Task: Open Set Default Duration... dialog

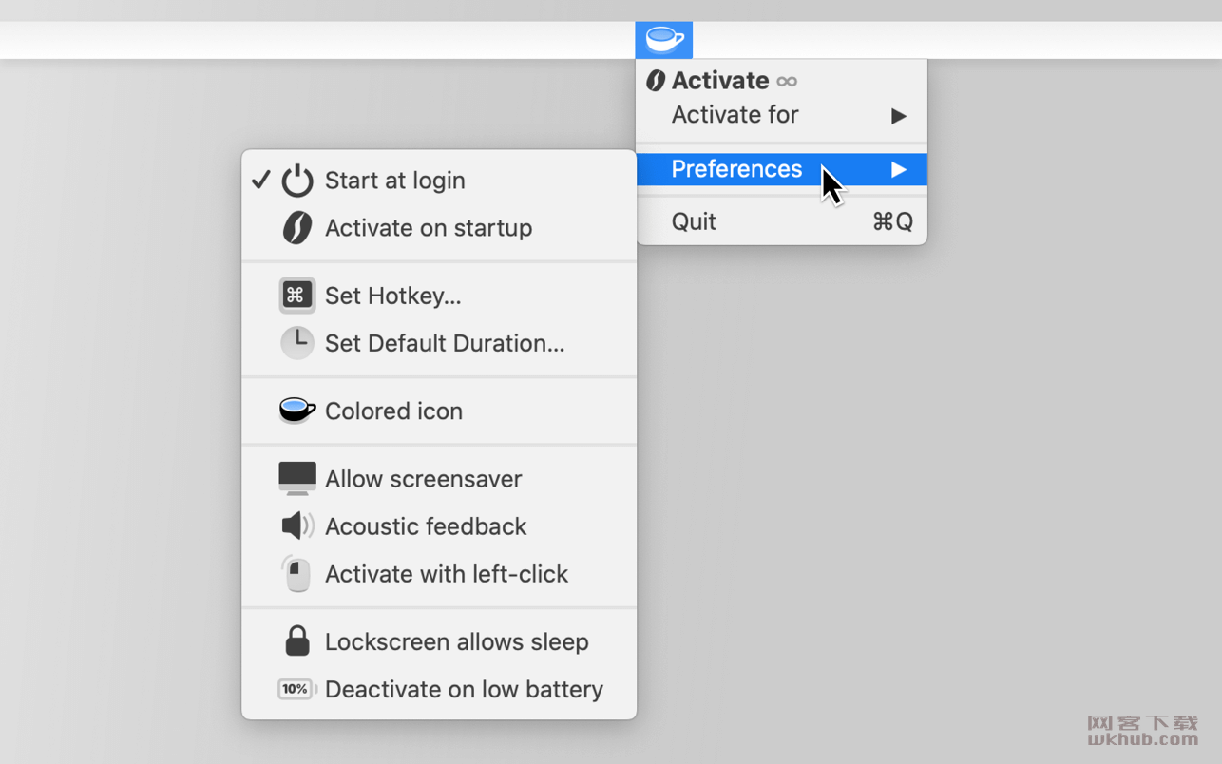Action: (439, 343)
